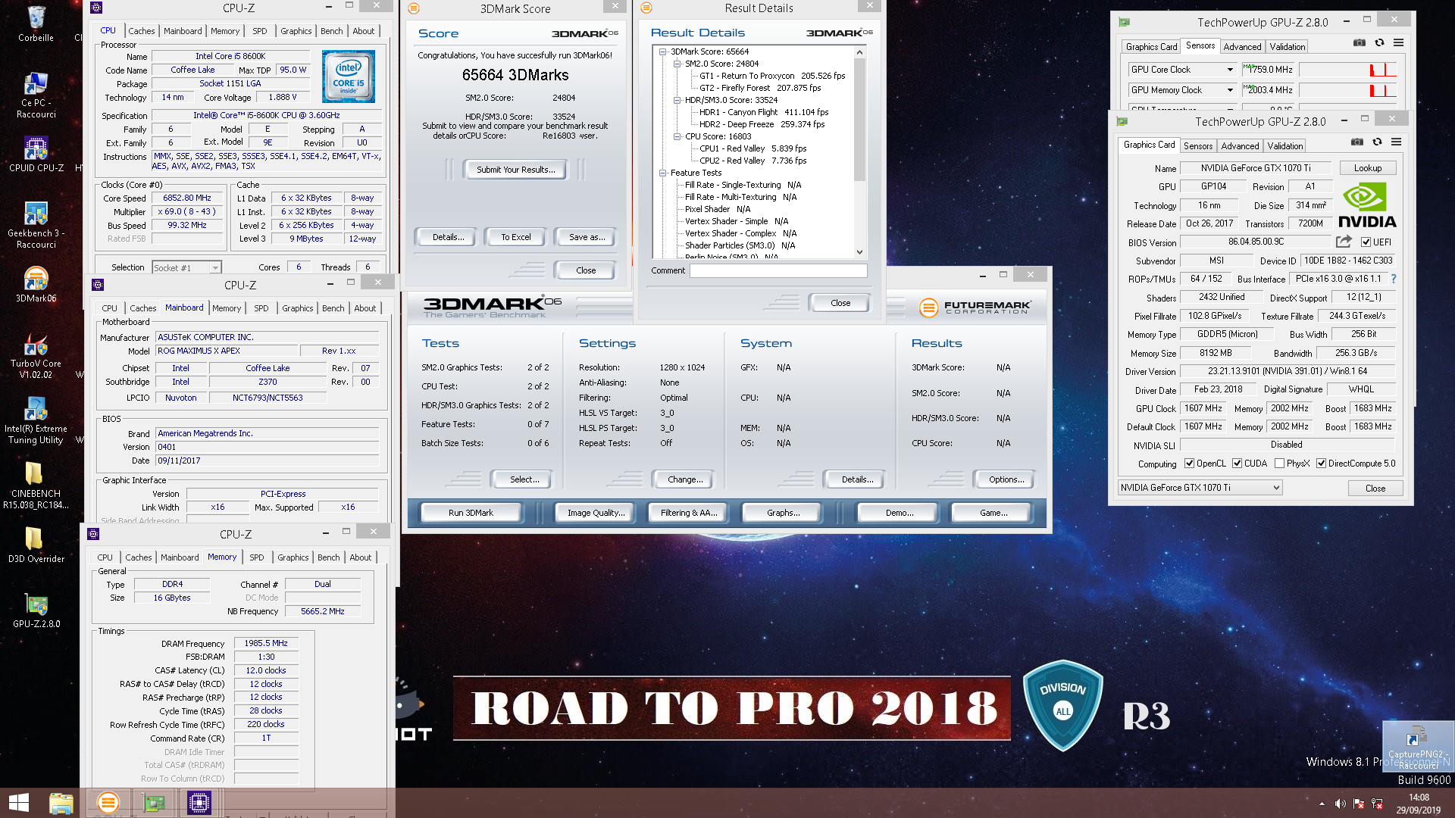
Task: Collapse the HDR/SM3.0 Score tree node
Action: point(677,100)
